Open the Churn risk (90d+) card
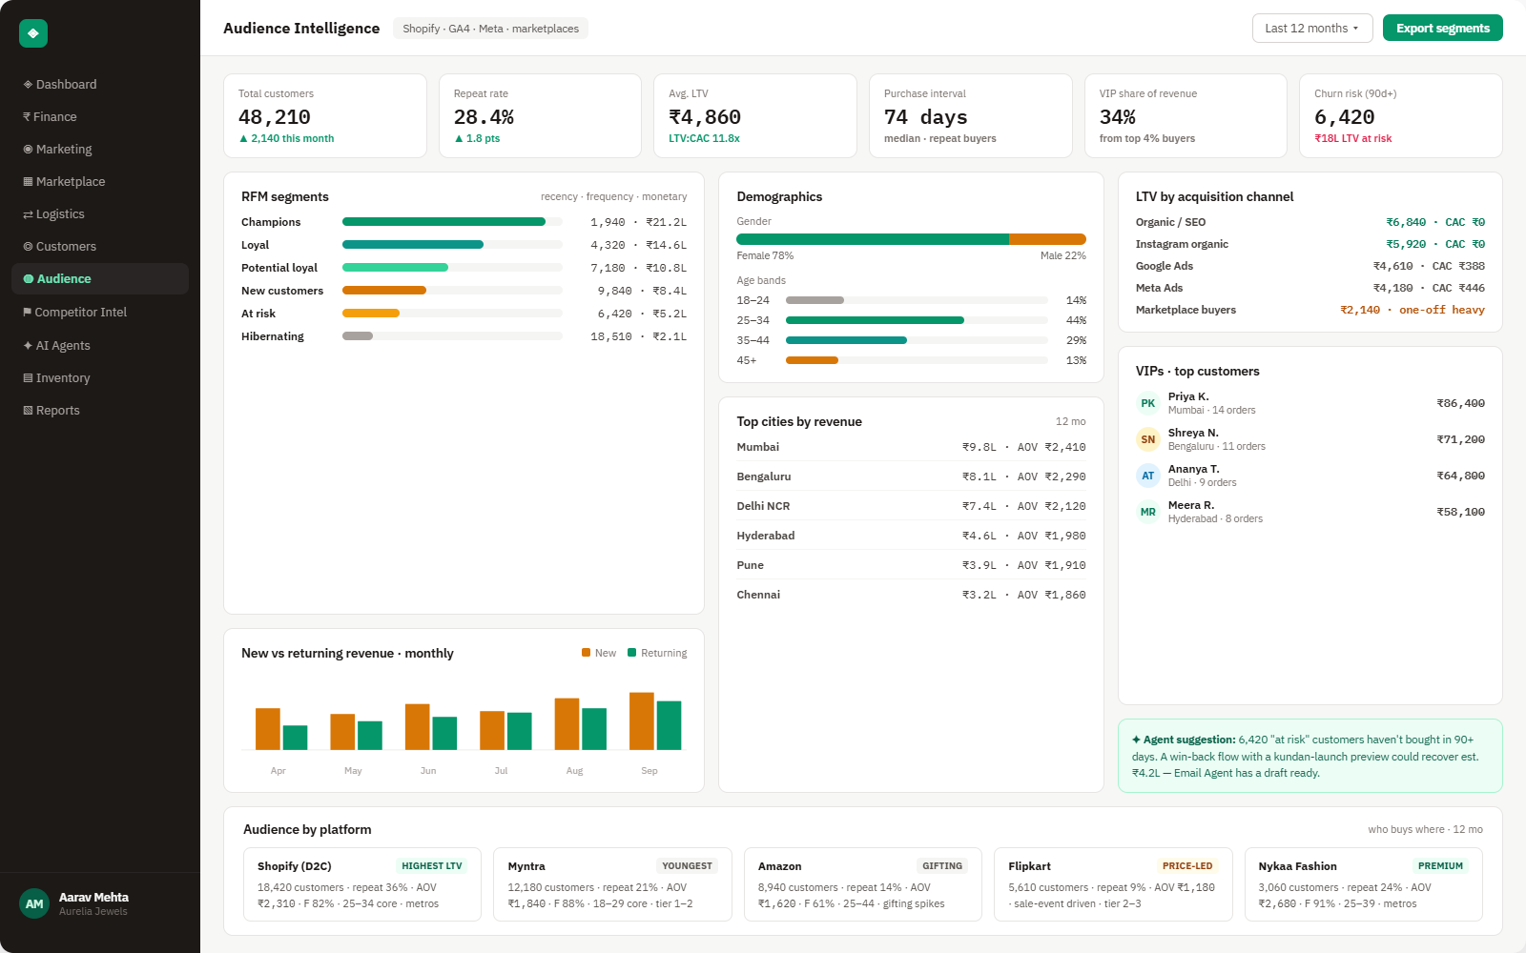The height and width of the screenshot is (953, 1526). (1401, 115)
